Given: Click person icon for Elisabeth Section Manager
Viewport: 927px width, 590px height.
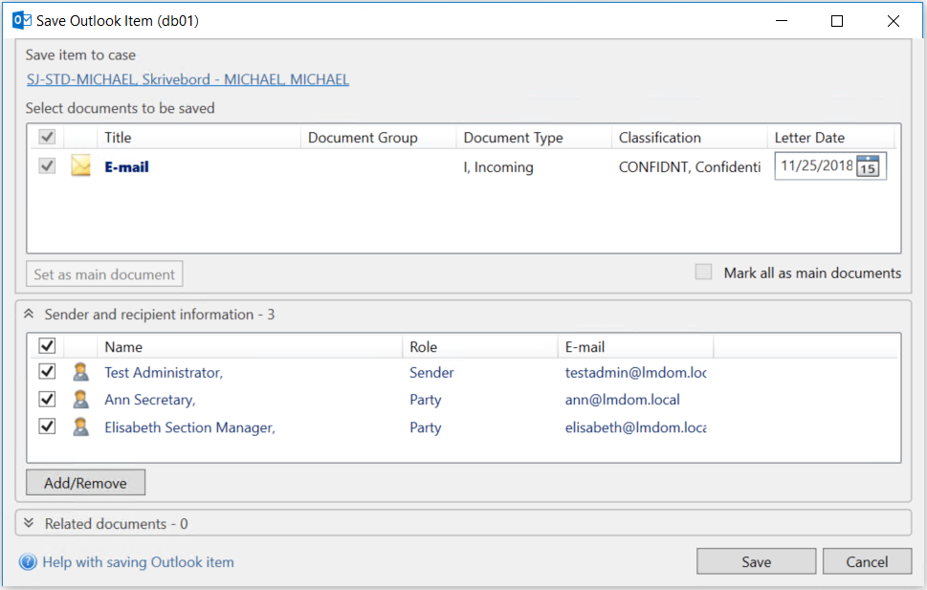Looking at the screenshot, I should coord(81,427).
